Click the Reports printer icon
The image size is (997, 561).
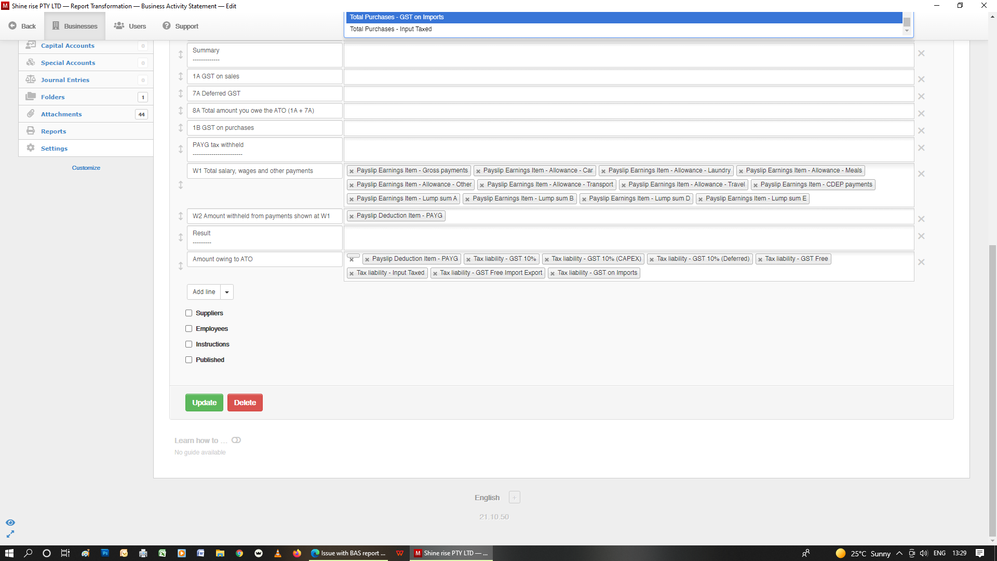click(31, 131)
